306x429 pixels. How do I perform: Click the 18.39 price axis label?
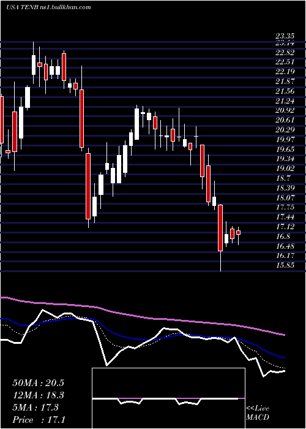point(285,188)
